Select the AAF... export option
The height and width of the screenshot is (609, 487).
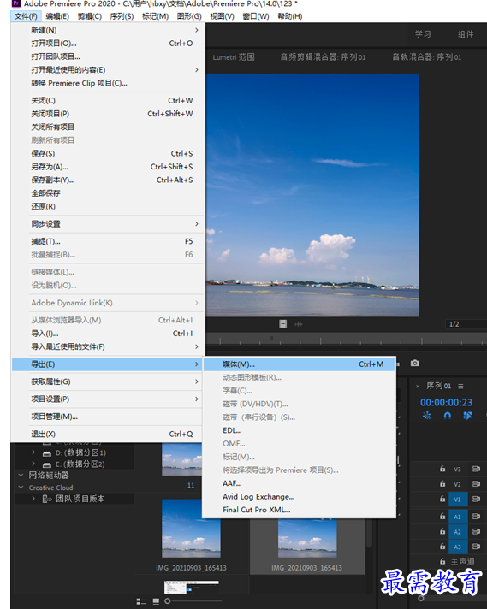point(299,483)
